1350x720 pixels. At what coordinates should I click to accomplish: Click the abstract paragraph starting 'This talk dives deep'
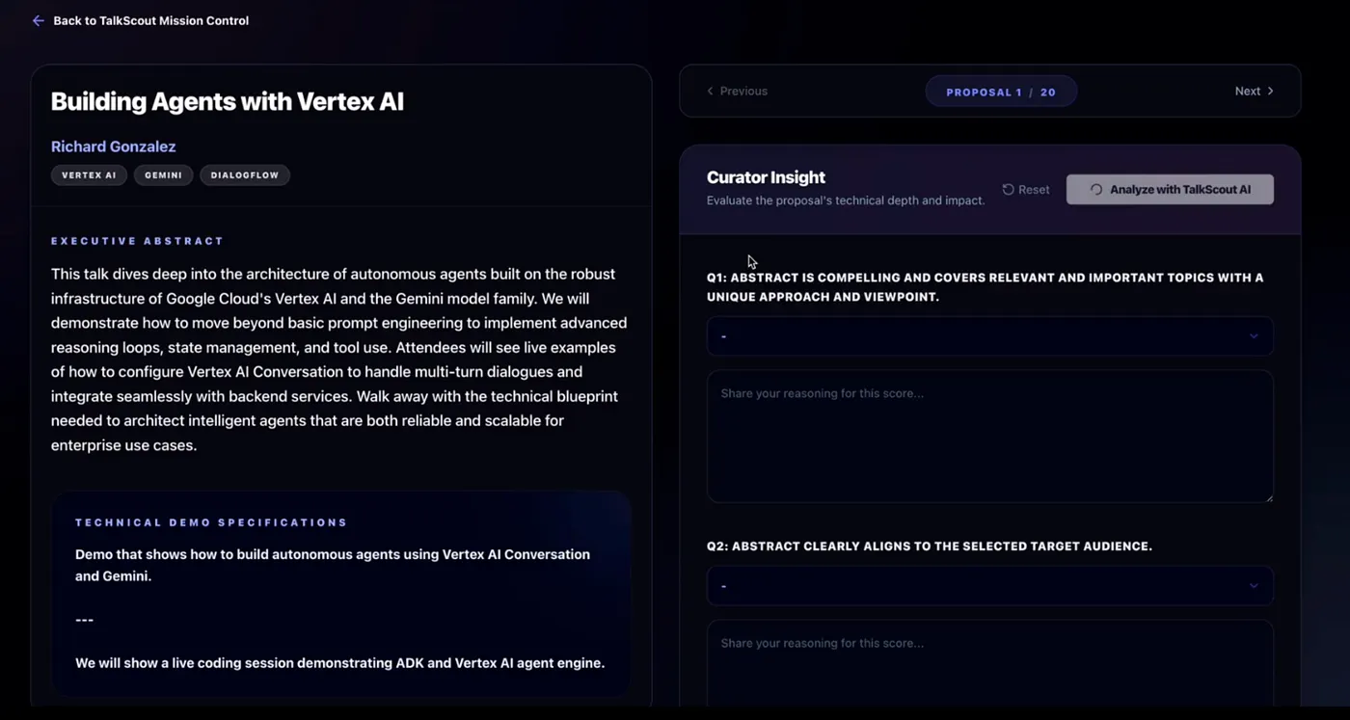tap(339, 360)
